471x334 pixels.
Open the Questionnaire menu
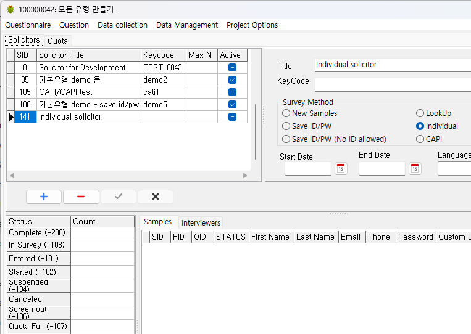pyautogui.click(x=28, y=25)
